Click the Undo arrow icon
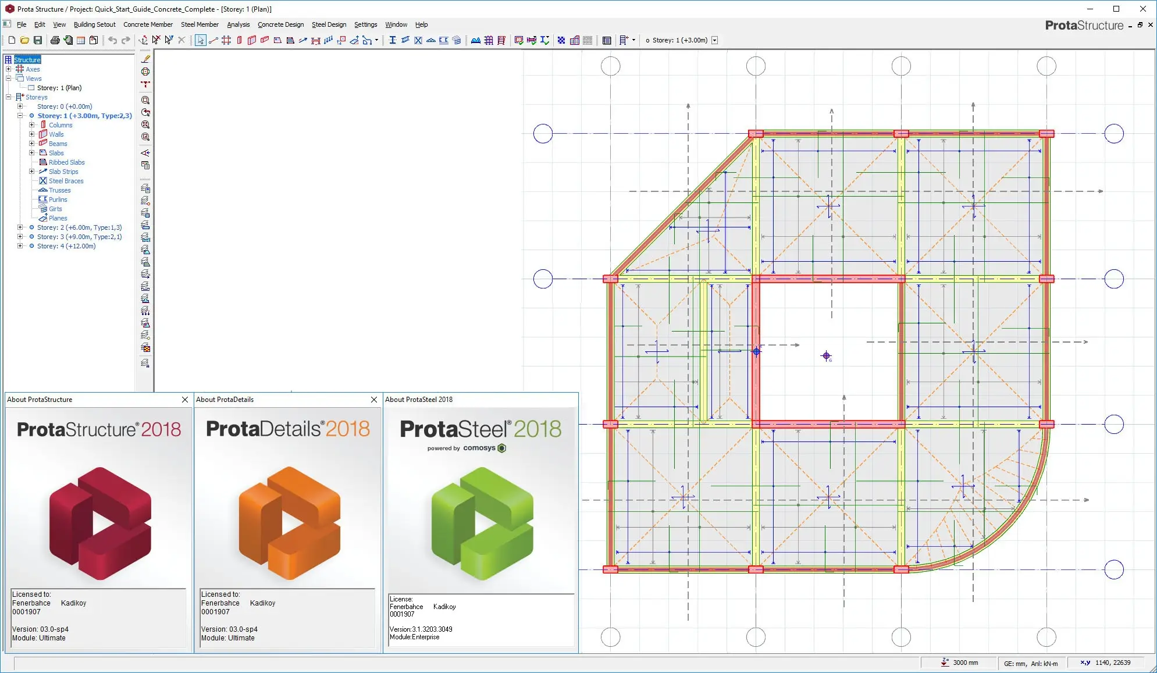The width and height of the screenshot is (1157, 673). [112, 40]
